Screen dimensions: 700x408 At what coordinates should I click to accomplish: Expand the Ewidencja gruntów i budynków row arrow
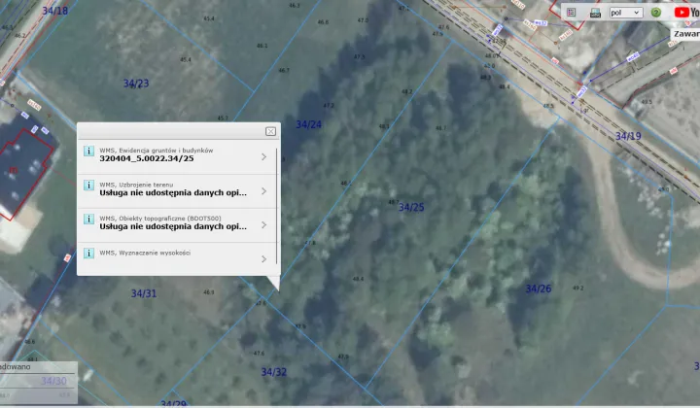(x=263, y=157)
